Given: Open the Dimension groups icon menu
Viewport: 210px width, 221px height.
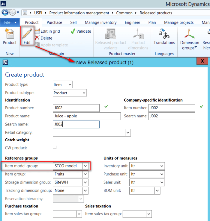Looking at the screenshot, I should point(190,34).
